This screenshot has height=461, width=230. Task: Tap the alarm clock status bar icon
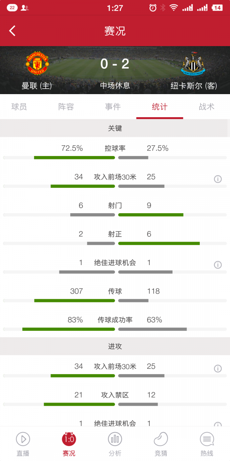coord(153,8)
